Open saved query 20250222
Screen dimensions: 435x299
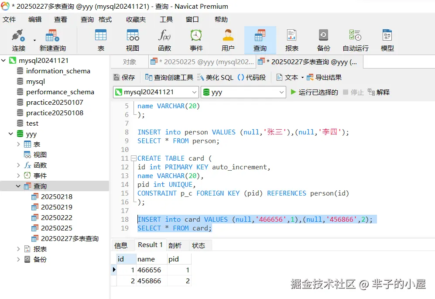[x=57, y=218]
